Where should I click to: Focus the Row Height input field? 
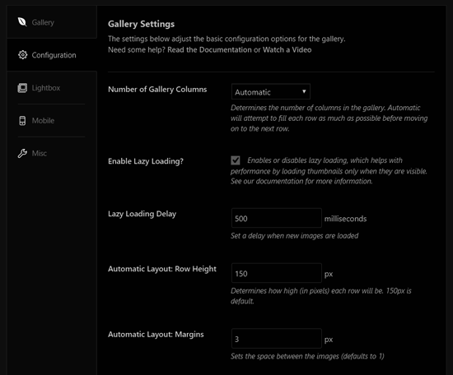tap(277, 273)
